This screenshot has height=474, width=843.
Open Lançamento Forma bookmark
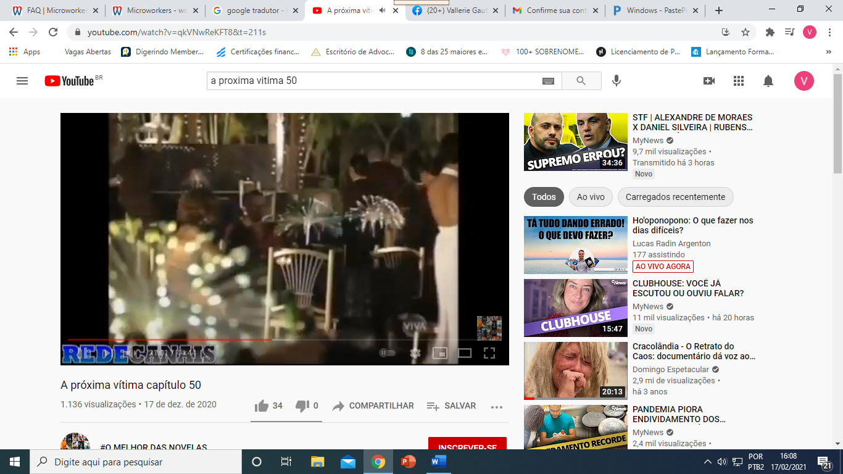pos(733,52)
